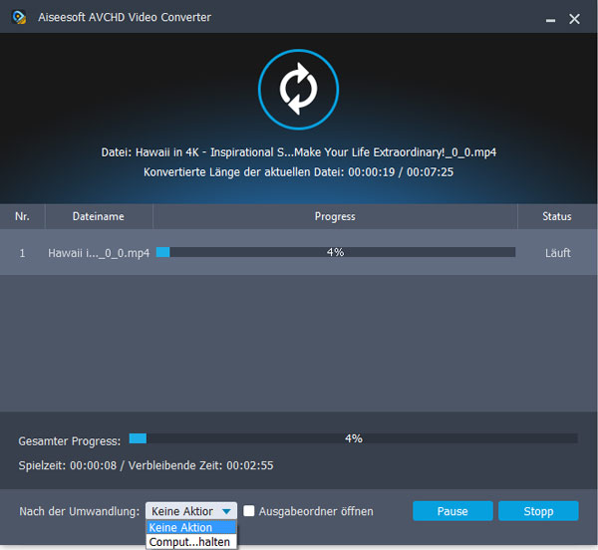Sort by the Dateiname column header
The width and height of the screenshot is (598, 550).
click(98, 216)
